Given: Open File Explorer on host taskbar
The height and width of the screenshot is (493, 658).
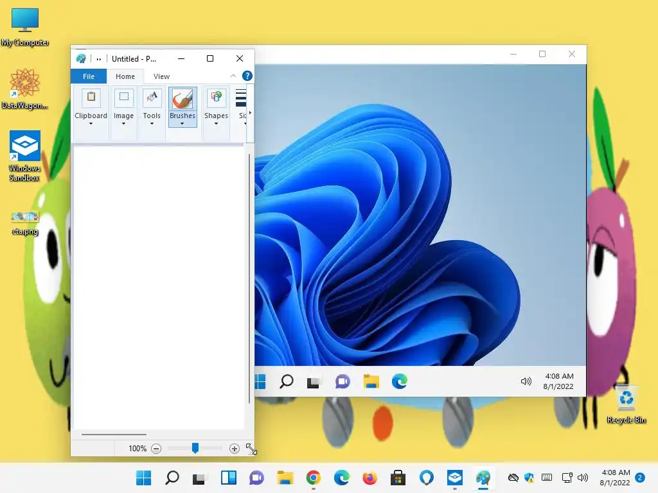Looking at the screenshot, I should click(285, 478).
